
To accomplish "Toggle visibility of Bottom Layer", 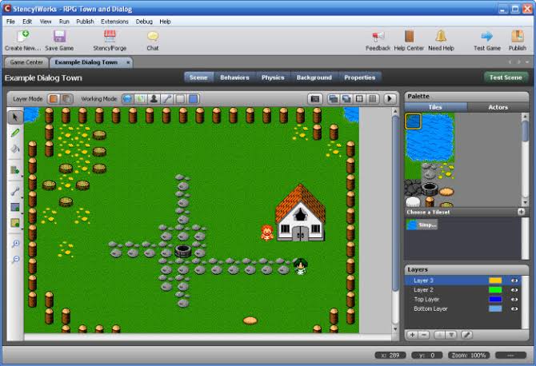I will coord(514,308).
